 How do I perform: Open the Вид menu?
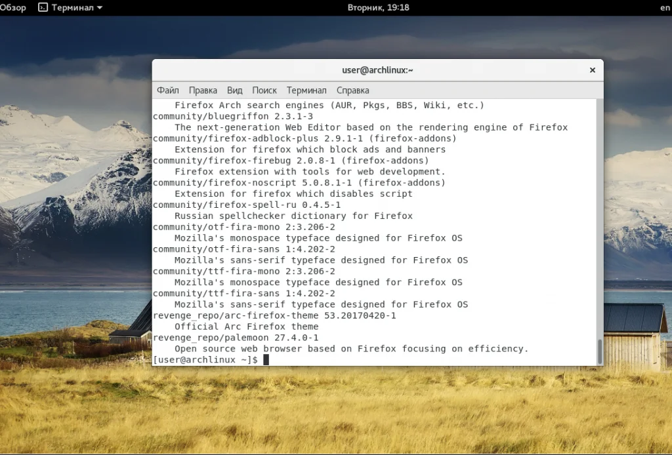[234, 90]
